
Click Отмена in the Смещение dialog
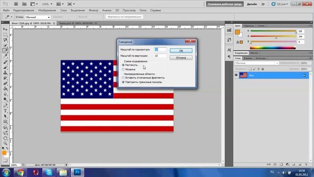point(181,58)
